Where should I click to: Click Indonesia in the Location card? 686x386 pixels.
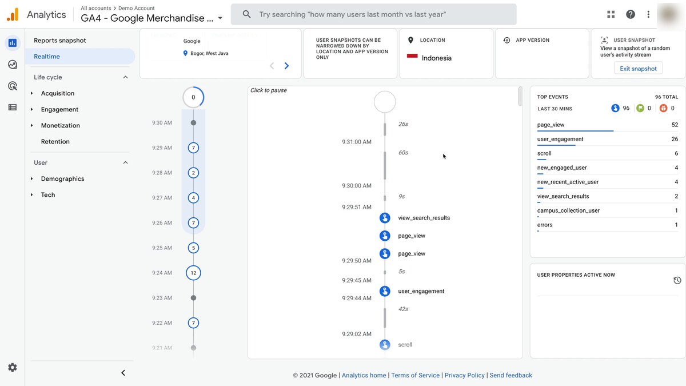pyautogui.click(x=437, y=58)
